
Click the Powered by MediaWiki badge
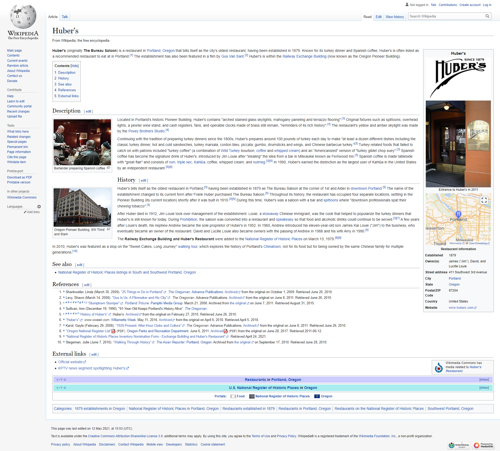point(484,445)
